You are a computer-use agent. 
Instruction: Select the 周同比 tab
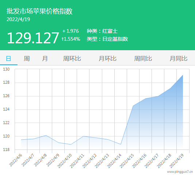pyautogui.click(x=143, y=59)
